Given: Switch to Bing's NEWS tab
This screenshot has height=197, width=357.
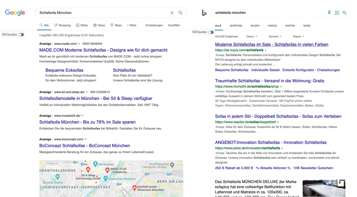Looking at the screenshot, I should [x=307, y=26].
